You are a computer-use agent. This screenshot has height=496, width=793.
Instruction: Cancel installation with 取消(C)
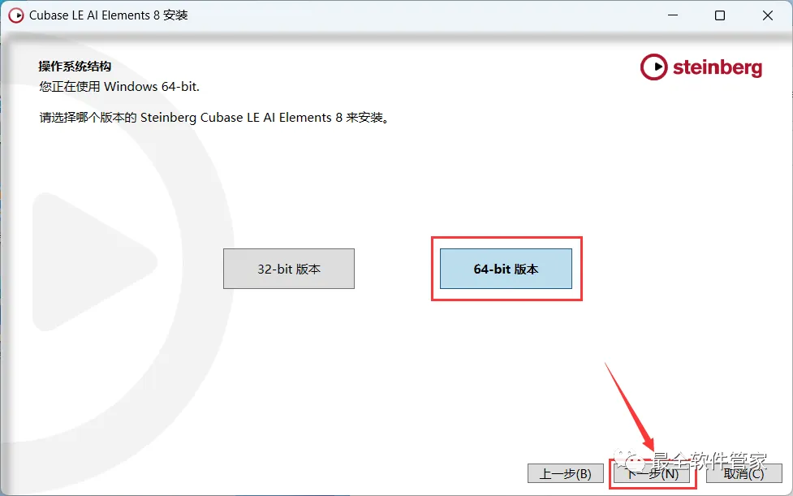point(743,474)
